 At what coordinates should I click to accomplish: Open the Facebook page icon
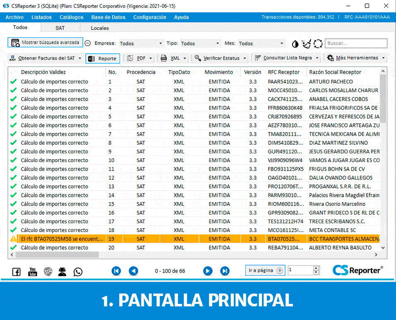pos(16,272)
